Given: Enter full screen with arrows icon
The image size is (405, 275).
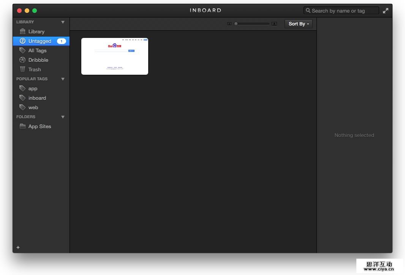Looking at the screenshot, I should click(385, 11).
